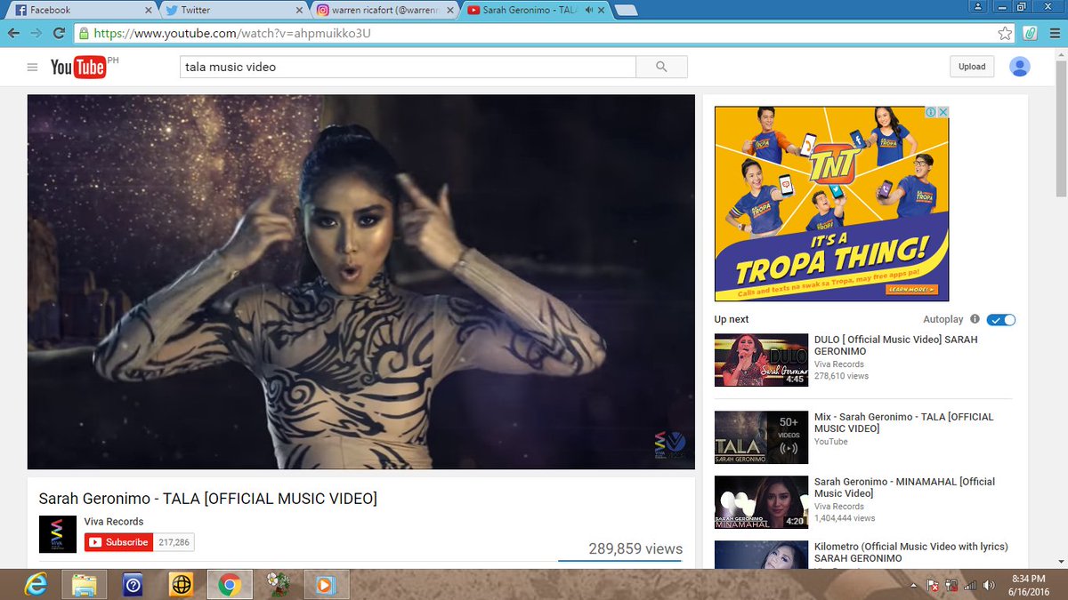Click the YouTube search magnifier button
Screen dimensions: 1068x600
[x=661, y=67]
